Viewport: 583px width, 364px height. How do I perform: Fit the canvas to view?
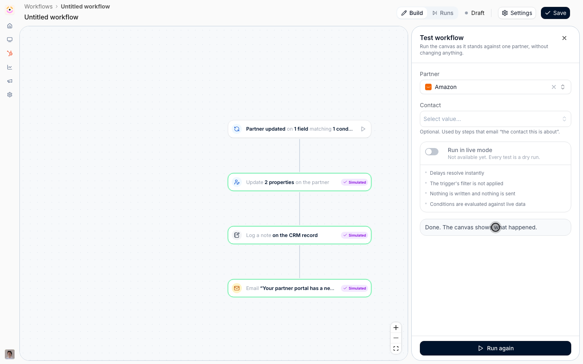tap(396, 349)
